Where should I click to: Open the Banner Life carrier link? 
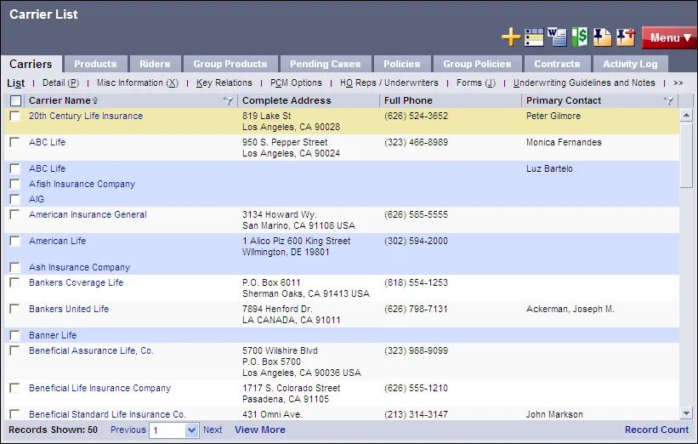click(53, 335)
